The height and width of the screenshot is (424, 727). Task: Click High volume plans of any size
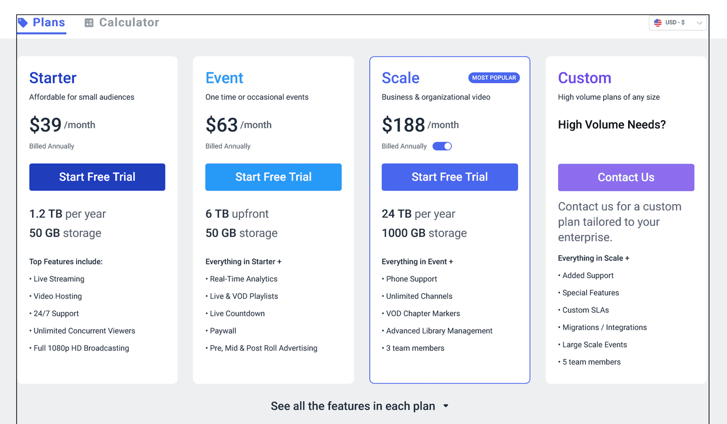(x=609, y=97)
